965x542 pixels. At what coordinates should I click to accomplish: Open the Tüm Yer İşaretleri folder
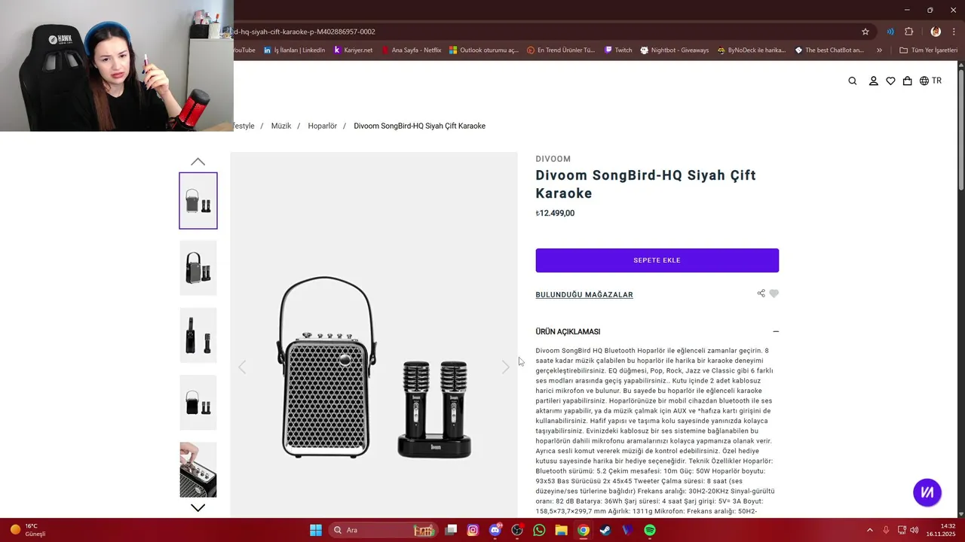928,50
